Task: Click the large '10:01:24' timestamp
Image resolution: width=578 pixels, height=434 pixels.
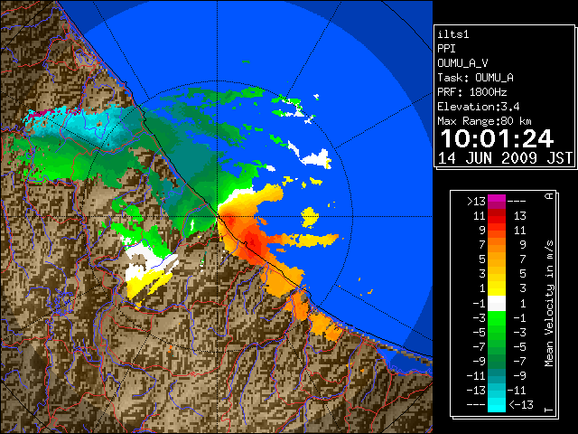Action: pos(497,138)
